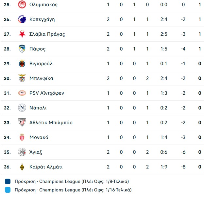Image resolution: width=204 pixels, height=197 pixels.
Task: Click the Monaco club crest icon
Action: tap(22, 137)
